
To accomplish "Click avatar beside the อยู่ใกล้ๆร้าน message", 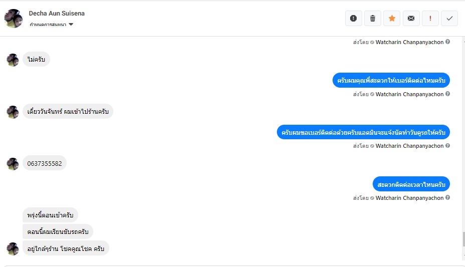I will (x=13, y=248).
